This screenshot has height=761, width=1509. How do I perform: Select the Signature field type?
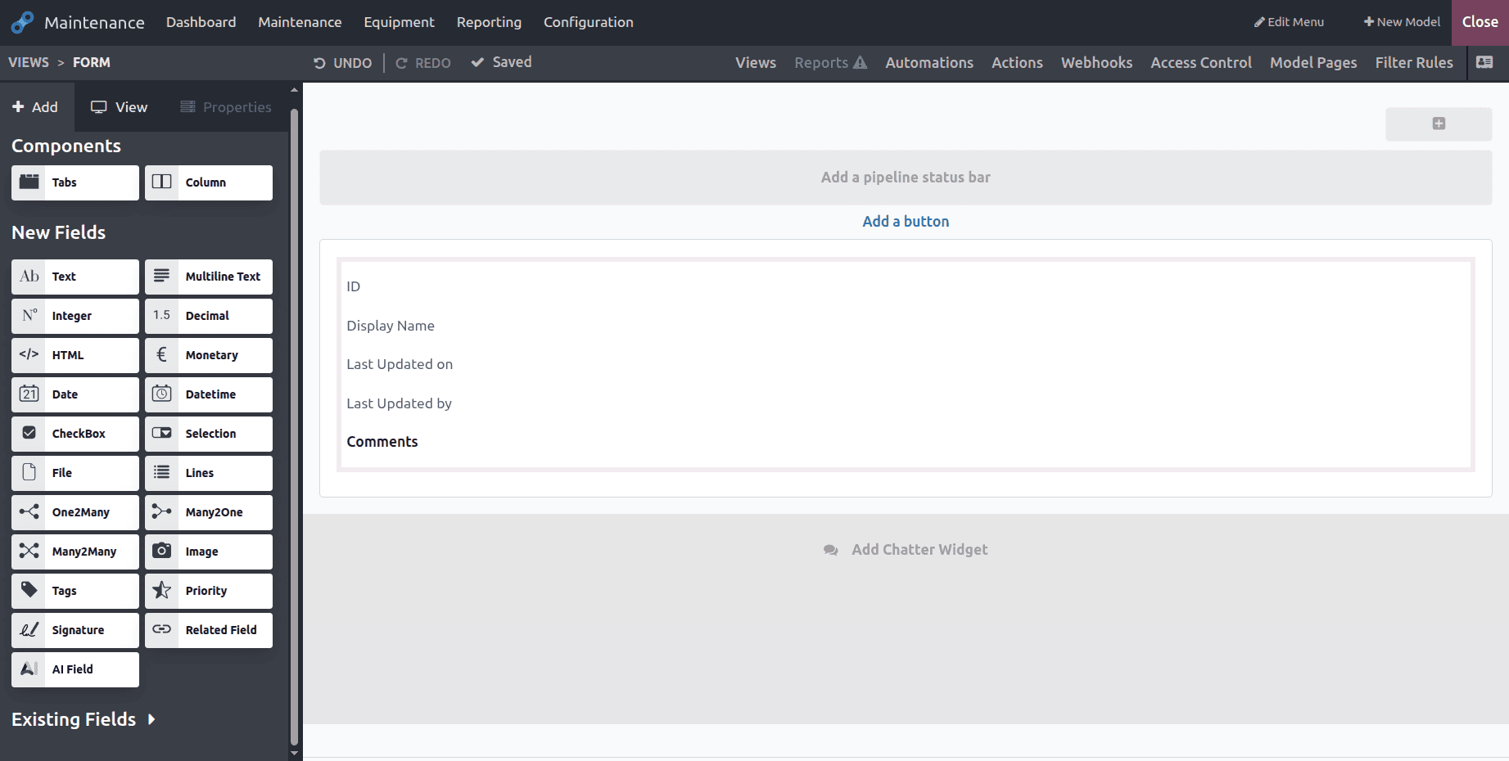coord(75,630)
